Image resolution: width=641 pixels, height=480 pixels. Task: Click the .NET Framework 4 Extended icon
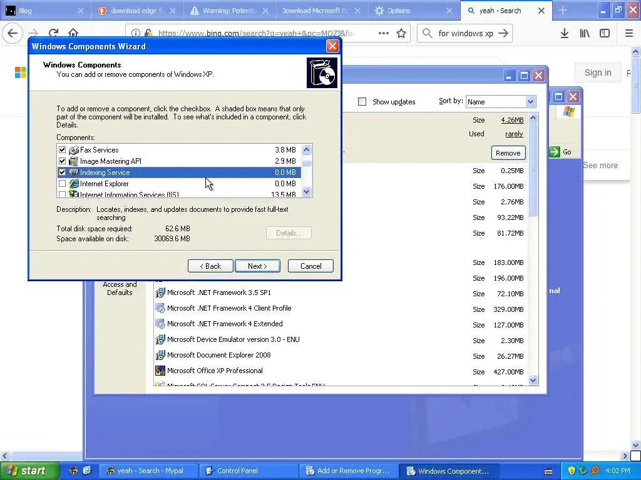(160, 324)
